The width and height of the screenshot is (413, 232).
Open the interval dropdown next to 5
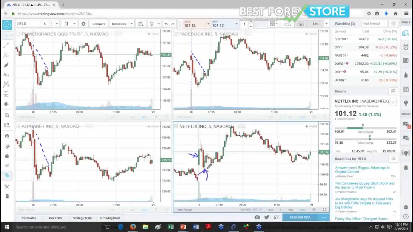[x=56, y=24]
